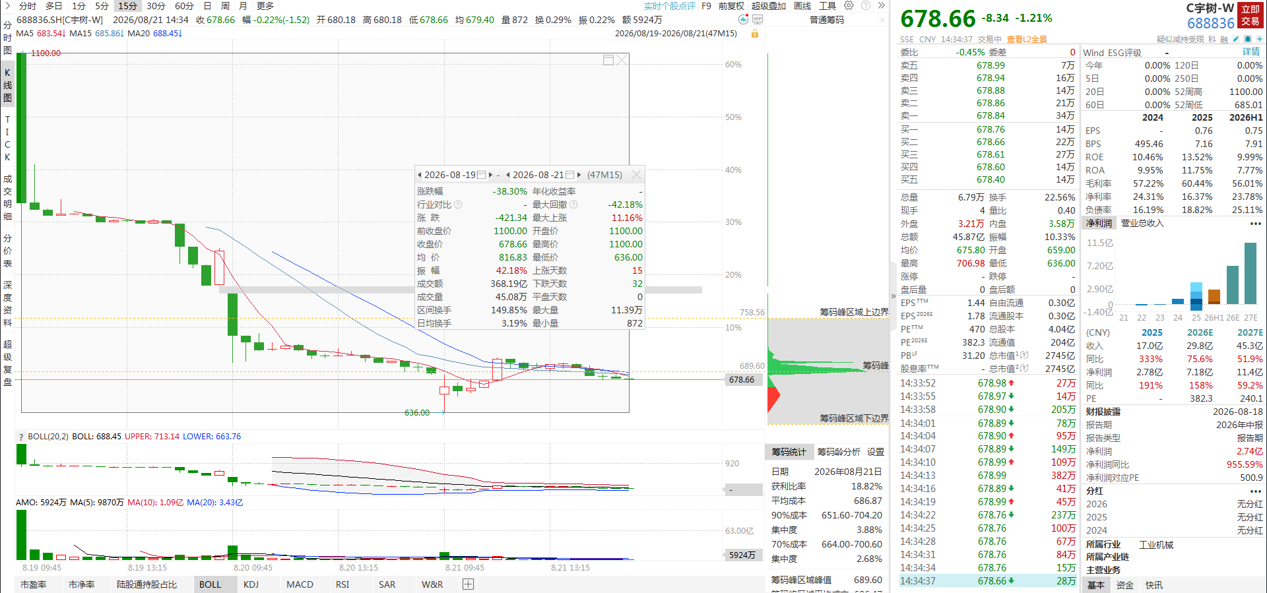Toggle the bell alert icon

coord(1248,39)
